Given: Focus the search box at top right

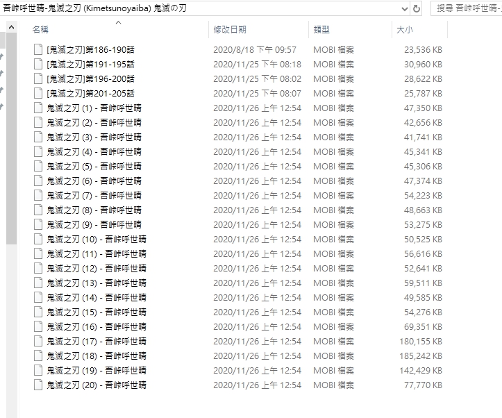Looking at the screenshot, I should click(467, 8).
